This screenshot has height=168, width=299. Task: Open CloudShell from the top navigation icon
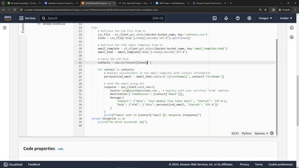point(214,18)
